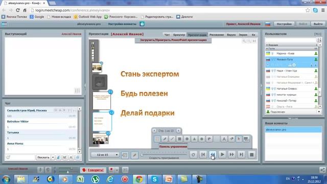Click the record red dot button
The height and width of the screenshot is (184, 327).
coord(111,170)
